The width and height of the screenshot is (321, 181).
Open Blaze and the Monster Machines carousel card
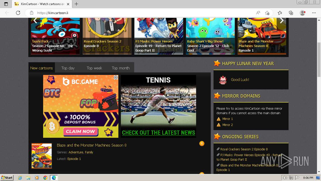click(262, 36)
